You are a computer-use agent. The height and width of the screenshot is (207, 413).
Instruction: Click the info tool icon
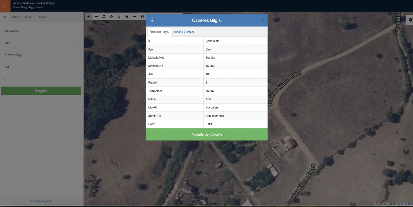click(x=119, y=16)
